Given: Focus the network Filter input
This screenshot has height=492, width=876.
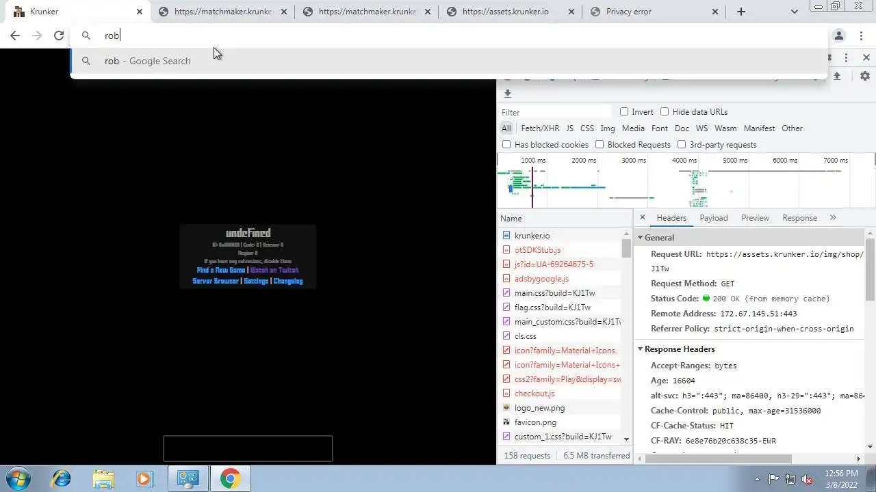Looking at the screenshot, I should [554, 112].
